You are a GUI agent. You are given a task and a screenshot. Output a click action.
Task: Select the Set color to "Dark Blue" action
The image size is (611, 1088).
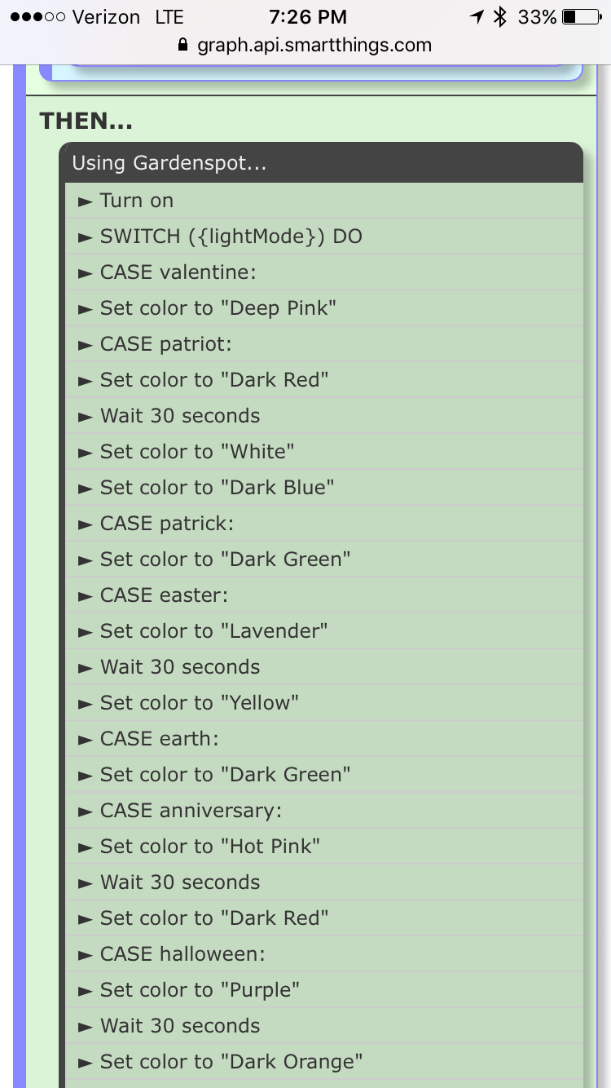pos(324,488)
